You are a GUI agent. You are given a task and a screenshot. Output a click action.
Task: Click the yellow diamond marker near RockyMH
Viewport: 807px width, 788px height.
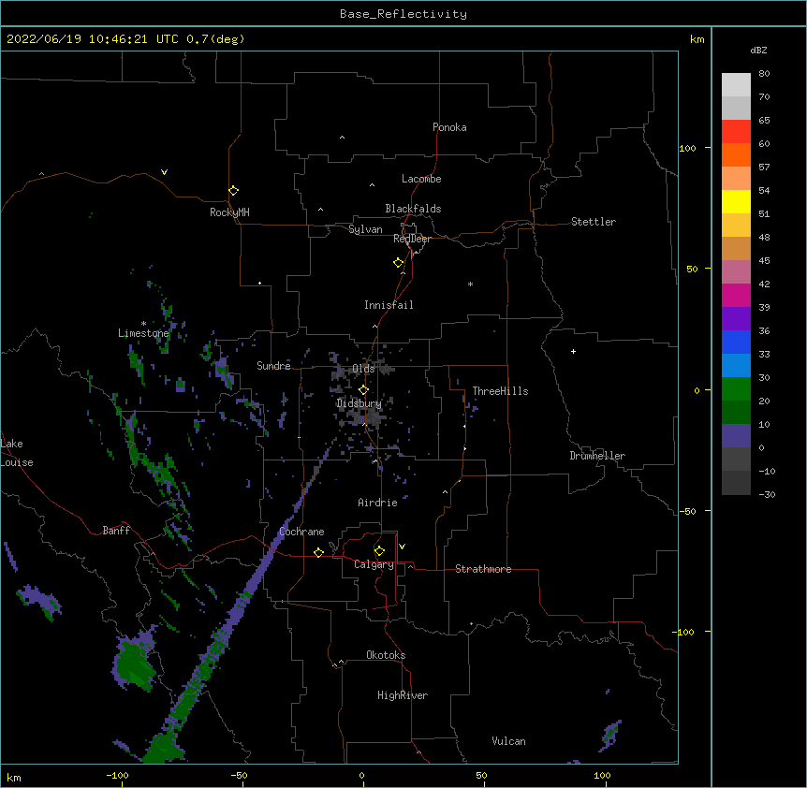point(233,190)
